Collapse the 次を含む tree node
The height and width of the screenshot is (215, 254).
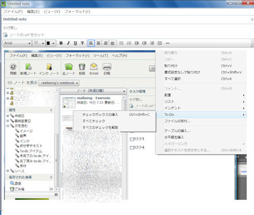pos(8,126)
